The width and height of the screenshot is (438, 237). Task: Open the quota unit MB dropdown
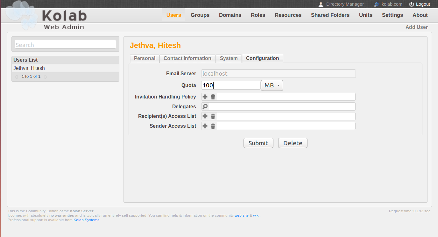[x=272, y=85]
